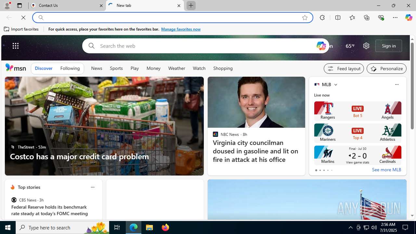Open the Manage favorites now link
Screen dimensions: 416x234
coord(181,29)
